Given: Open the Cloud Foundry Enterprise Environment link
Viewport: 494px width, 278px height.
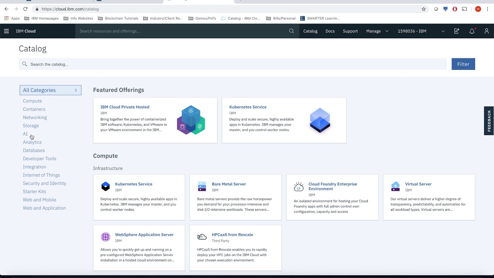Looking at the screenshot, I should coord(332,186).
